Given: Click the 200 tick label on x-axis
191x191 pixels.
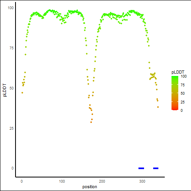Looking at the screenshot, I should pyautogui.click(x=102, y=181).
